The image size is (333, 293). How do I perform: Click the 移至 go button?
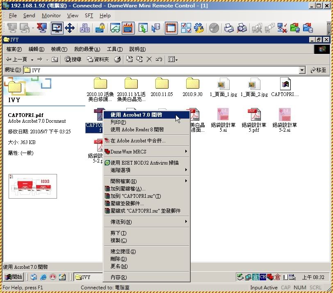click(318, 70)
